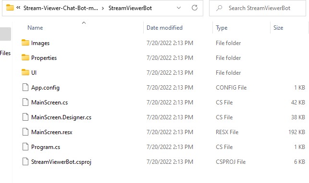Click the MainScreen.cs file icon
The height and width of the screenshot is (183, 309).
coord(25,103)
